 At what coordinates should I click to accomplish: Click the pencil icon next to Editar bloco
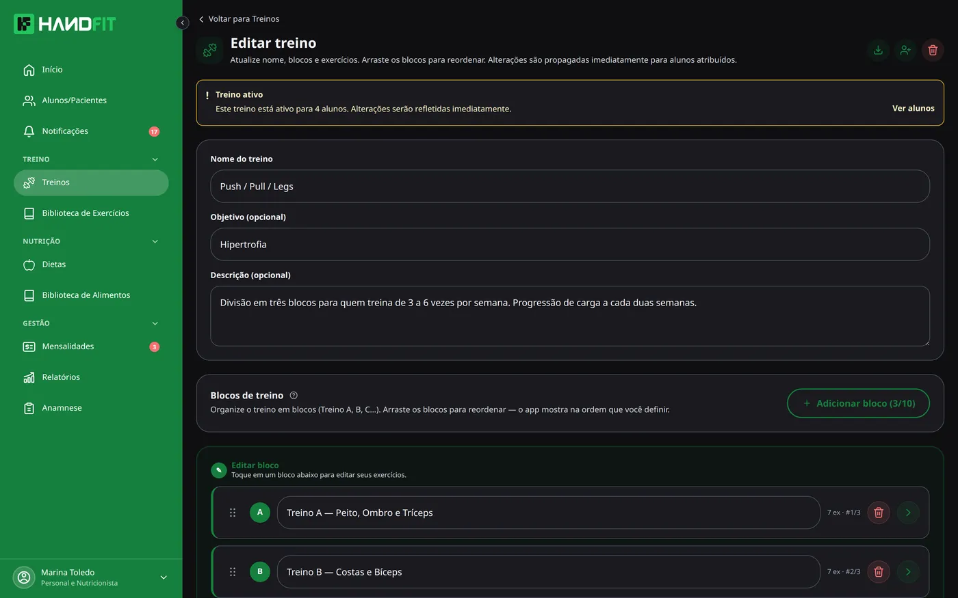tap(219, 470)
